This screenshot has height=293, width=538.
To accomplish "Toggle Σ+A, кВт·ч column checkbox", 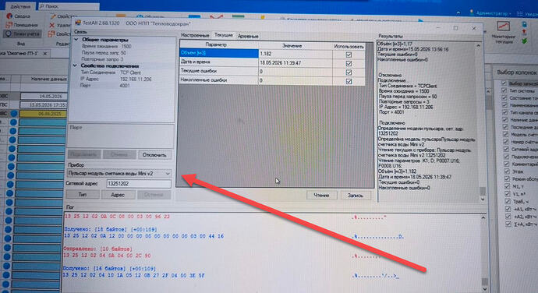I will [x=508, y=224].
